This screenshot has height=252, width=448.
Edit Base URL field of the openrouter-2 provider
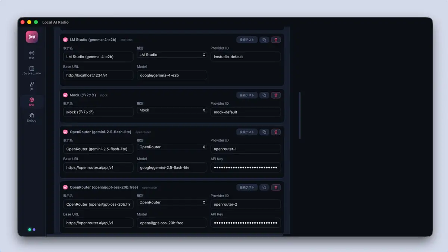(x=98, y=223)
